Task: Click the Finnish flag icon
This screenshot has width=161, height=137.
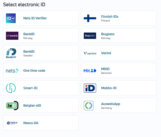Action: tap(90, 18)
